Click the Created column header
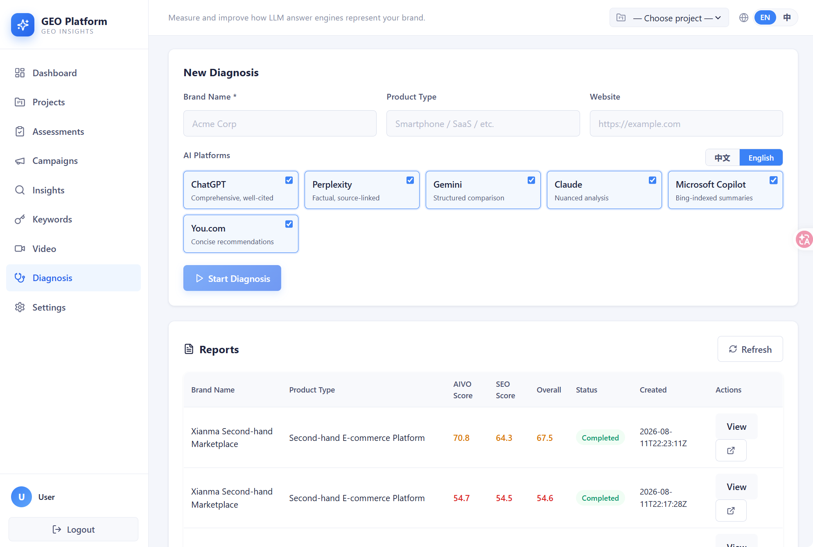This screenshot has height=547, width=813. pos(653,390)
